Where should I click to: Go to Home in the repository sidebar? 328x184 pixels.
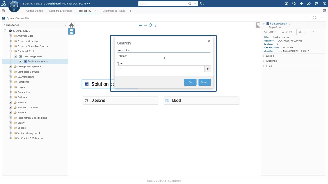pos(71,25)
